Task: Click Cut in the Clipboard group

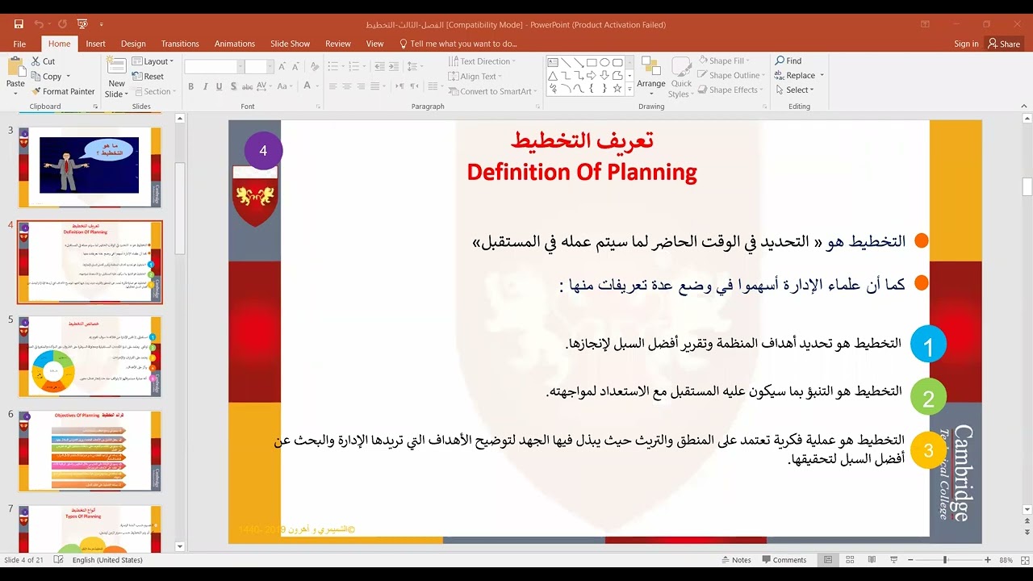Action: pyautogui.click(x=44, y=61)
